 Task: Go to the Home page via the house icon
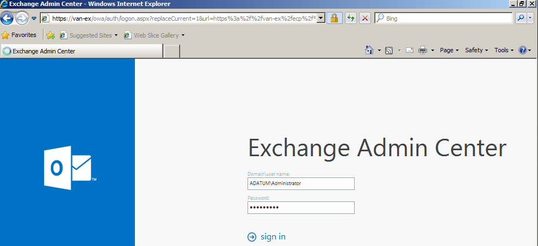coord(369,51)
